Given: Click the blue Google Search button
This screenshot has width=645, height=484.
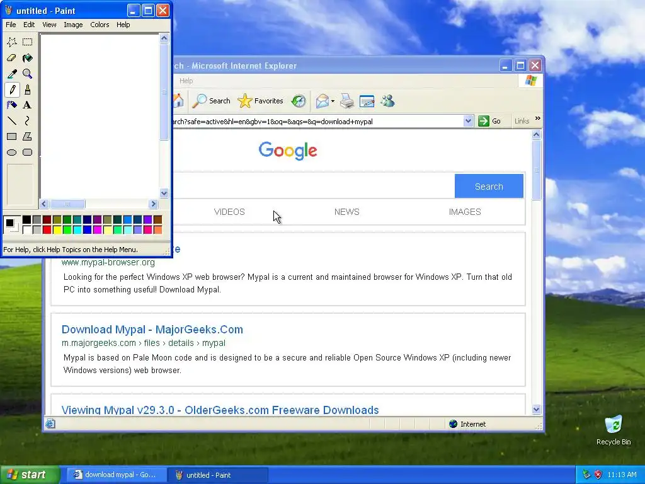Looking at the screenshot, I should 489,187.
